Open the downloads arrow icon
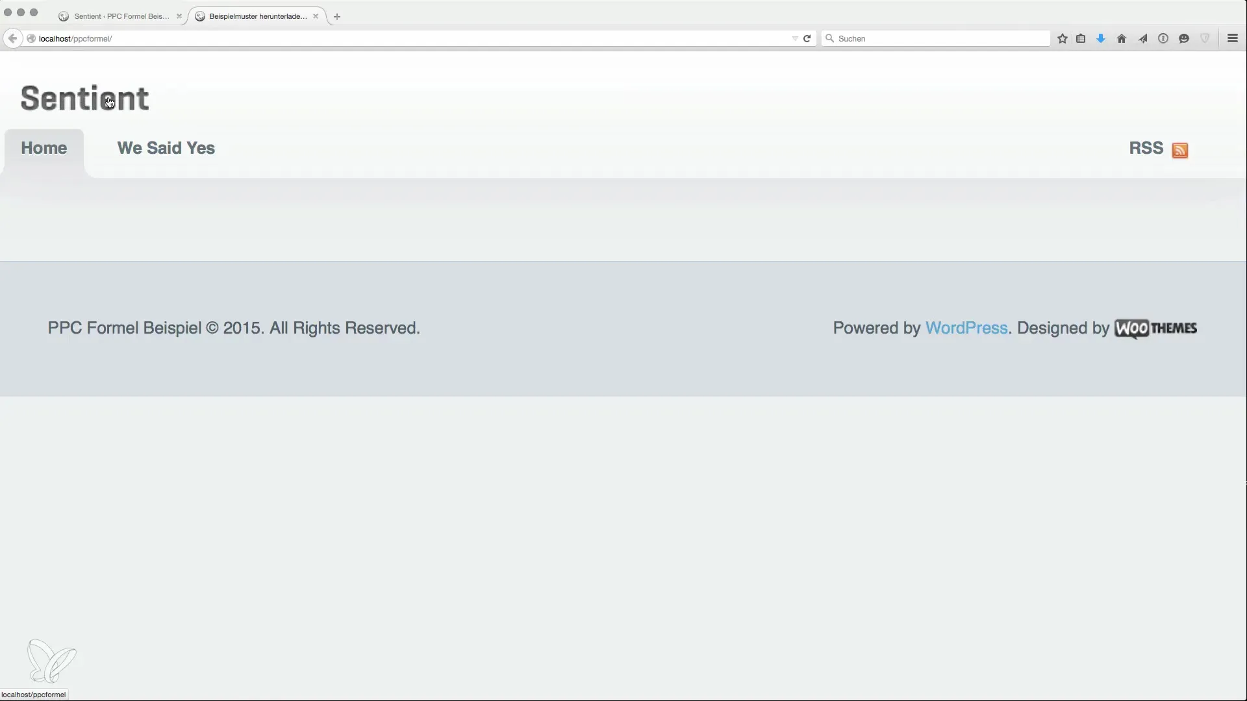 (x=1101, y=38)
